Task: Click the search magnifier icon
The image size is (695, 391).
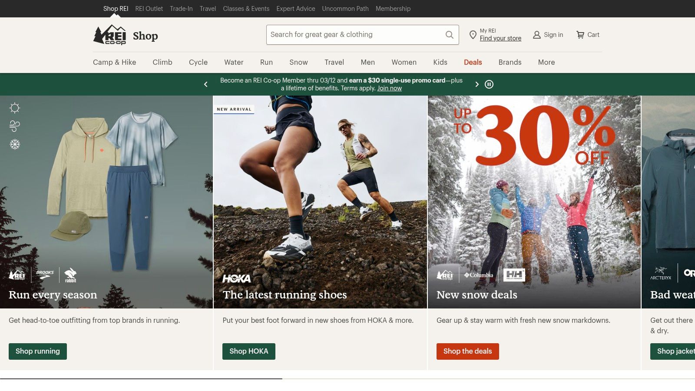Action: coord(450,35)
